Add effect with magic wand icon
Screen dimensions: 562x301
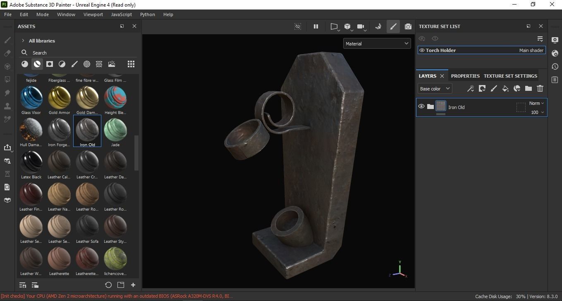tap(471, 88)
